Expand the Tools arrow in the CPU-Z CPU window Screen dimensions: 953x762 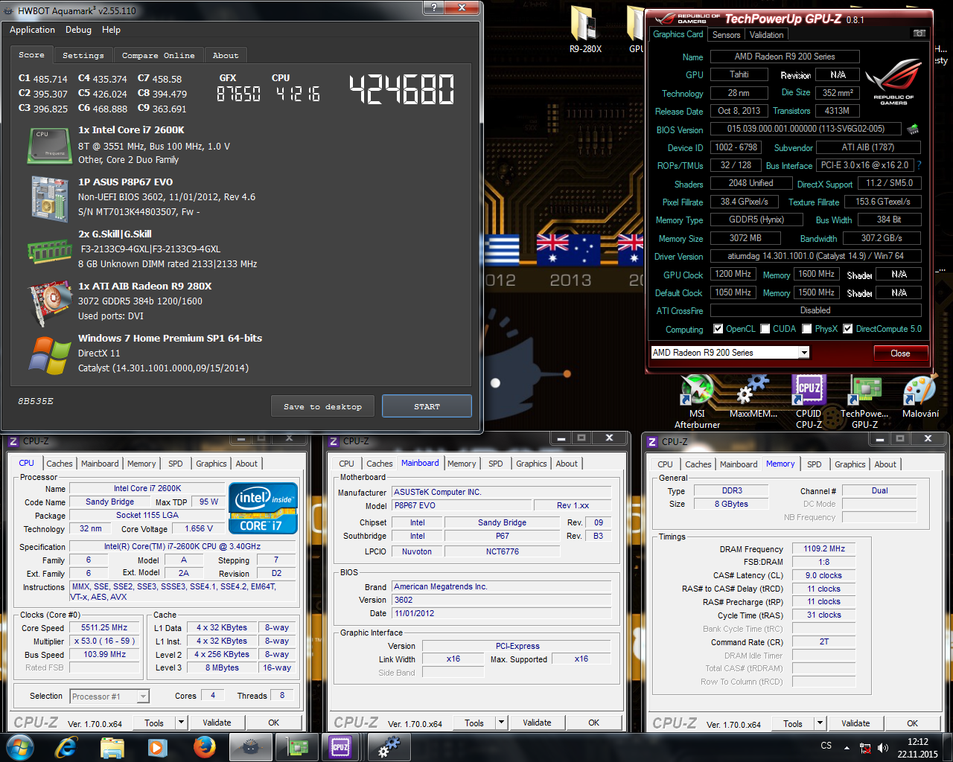181,723
